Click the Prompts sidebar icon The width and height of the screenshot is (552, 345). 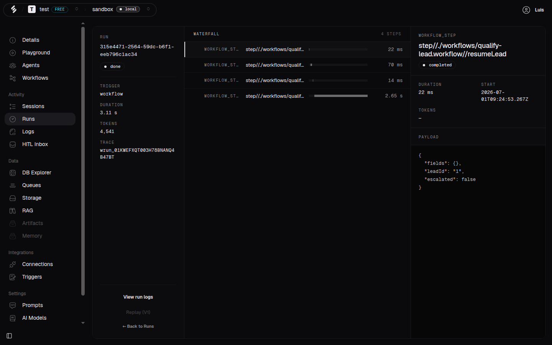13,305
